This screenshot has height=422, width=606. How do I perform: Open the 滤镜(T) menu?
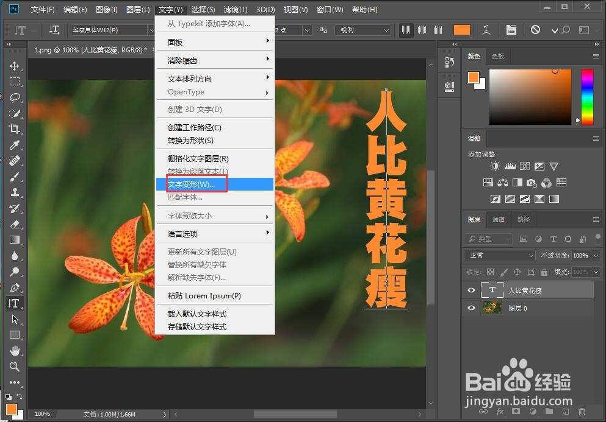pos(236,9)
